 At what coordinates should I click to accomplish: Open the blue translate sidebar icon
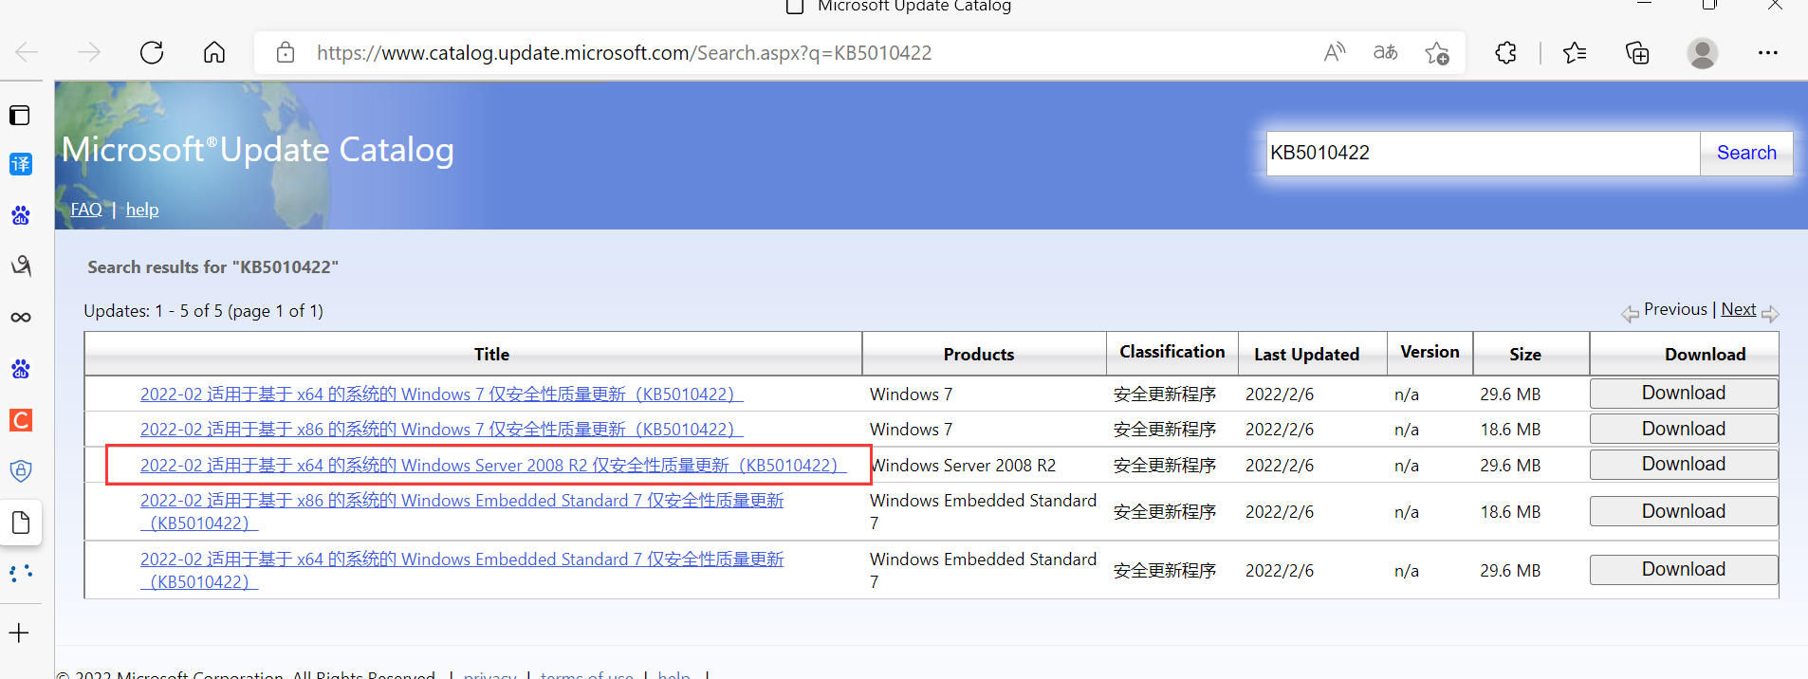(x=20, y=164)
